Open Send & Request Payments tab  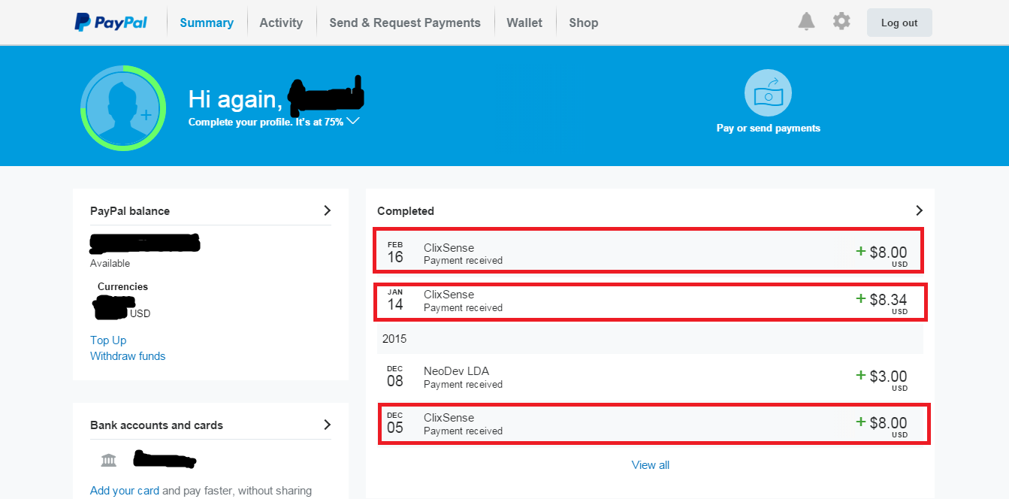(405, 23)
